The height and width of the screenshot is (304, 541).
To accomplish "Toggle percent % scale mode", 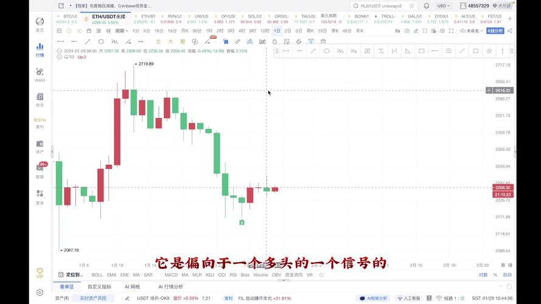I will pos(495,275).
